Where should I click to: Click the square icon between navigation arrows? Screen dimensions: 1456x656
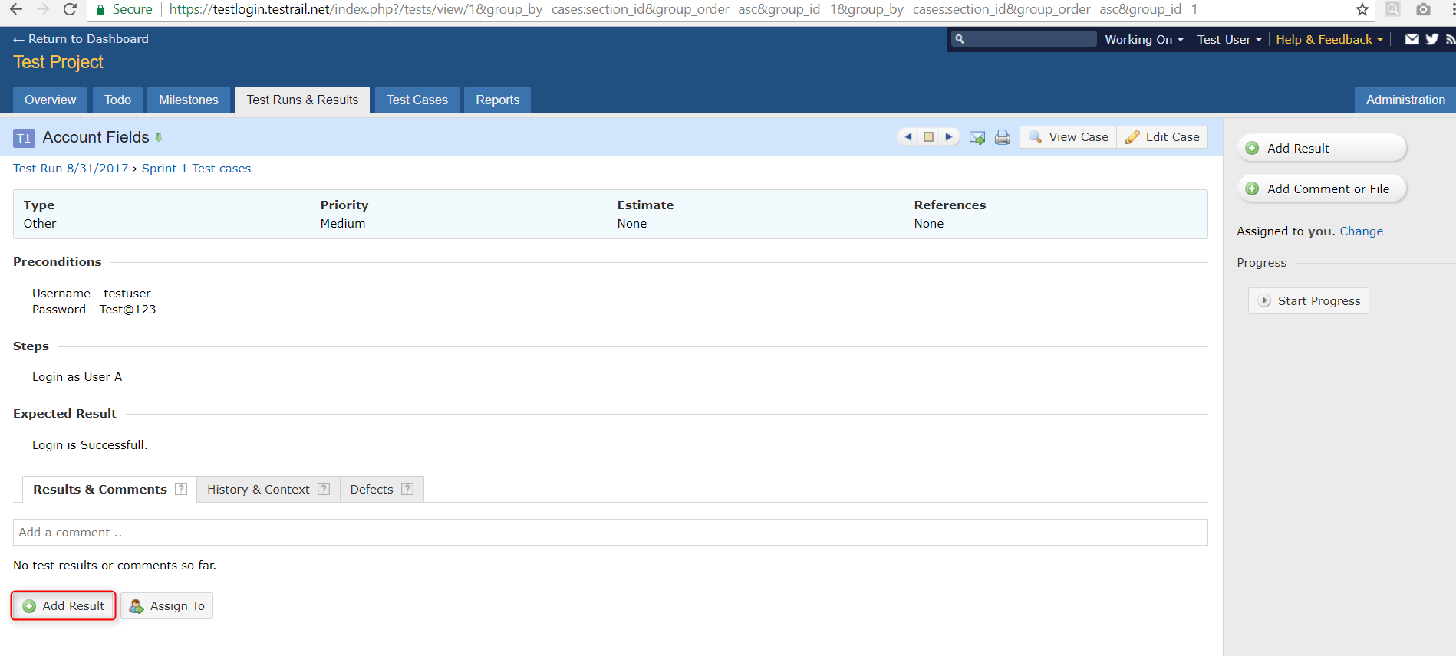coord(929,137)
